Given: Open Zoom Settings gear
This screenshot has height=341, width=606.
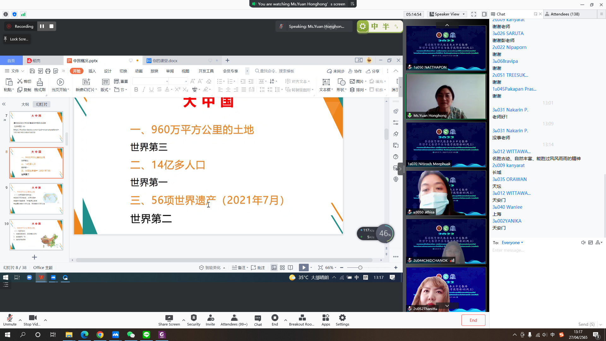Looking at the screenshot, I should coord(342,320).
